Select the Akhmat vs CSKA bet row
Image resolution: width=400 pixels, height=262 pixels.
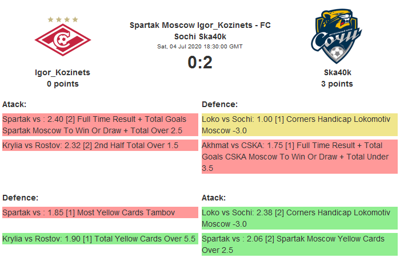(x=299, y=157)
